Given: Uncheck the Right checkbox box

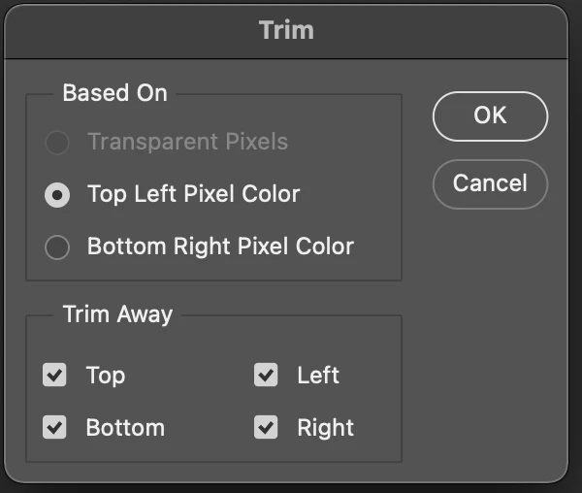Looking at the screenshot, I should [266, 427].
